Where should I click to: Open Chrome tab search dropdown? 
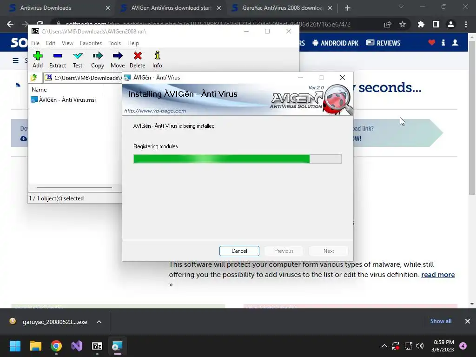pyautogui.click(x=401, y=7)
